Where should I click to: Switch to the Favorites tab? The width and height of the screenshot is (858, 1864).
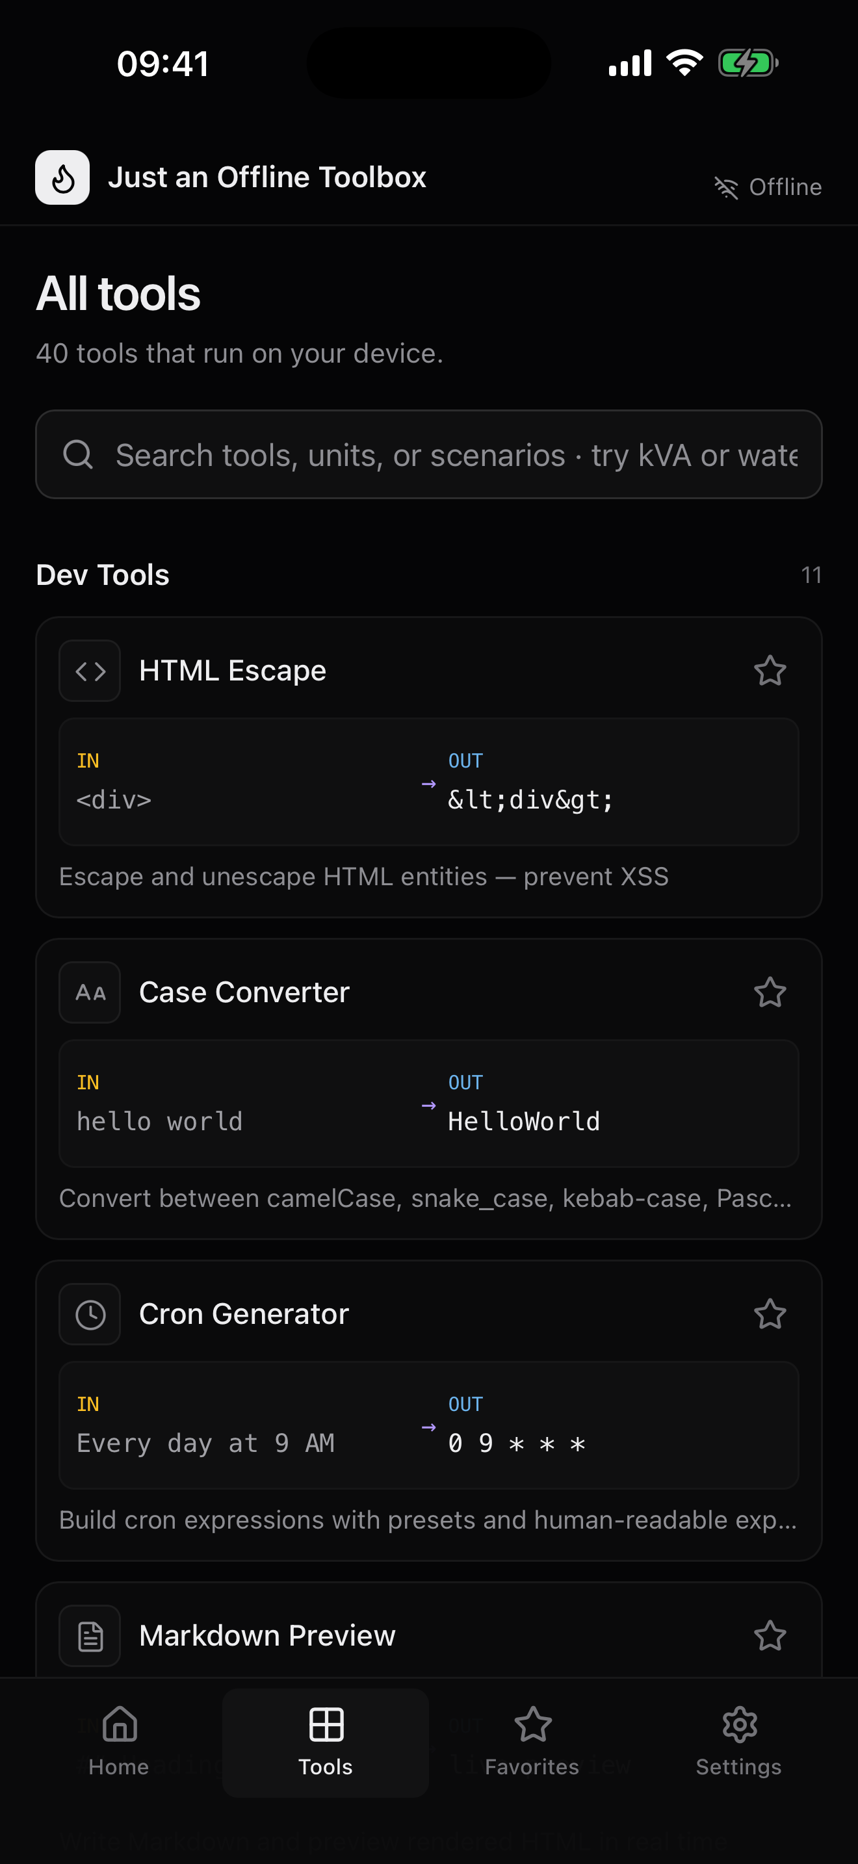coord(532,1742)
